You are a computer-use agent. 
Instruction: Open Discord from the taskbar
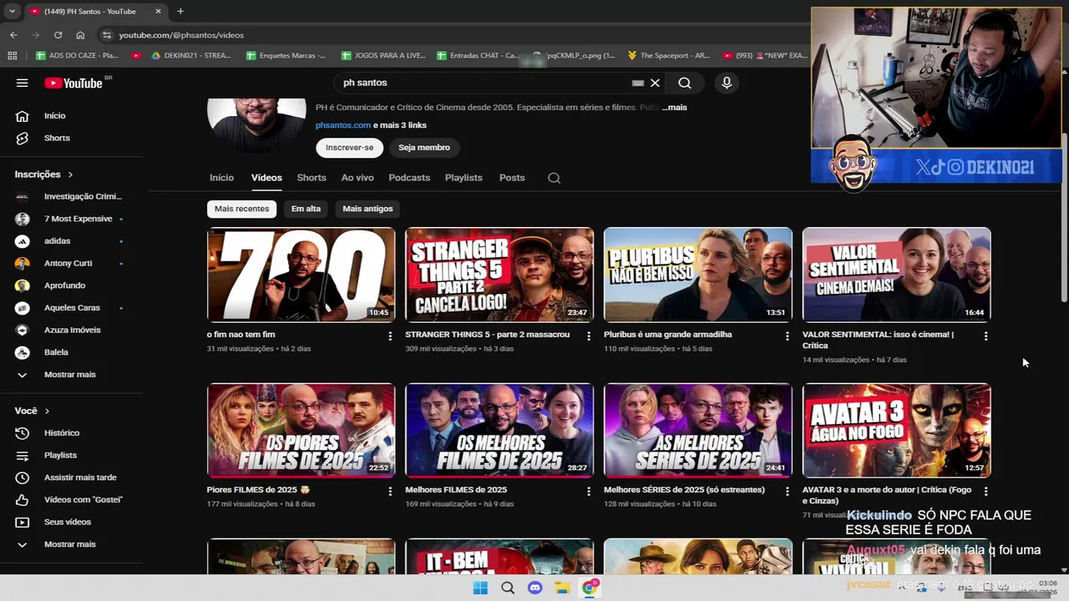pos(535,588)
